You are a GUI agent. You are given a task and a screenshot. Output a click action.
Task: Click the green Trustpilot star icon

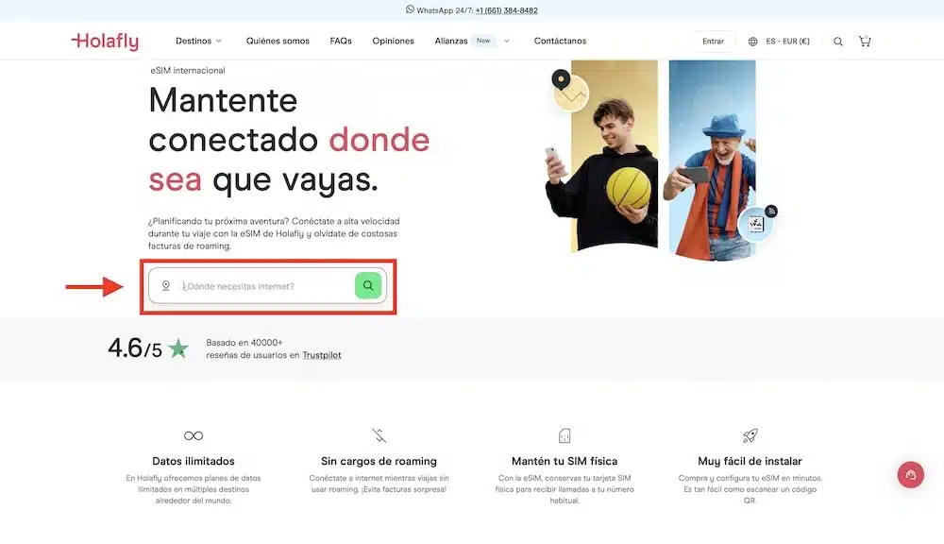point(176,348)
